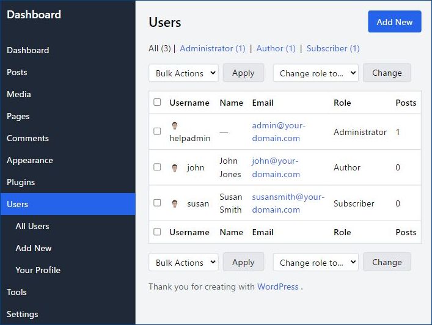
Task: Select the susan row checkbox
Action: tap(157, 203)
